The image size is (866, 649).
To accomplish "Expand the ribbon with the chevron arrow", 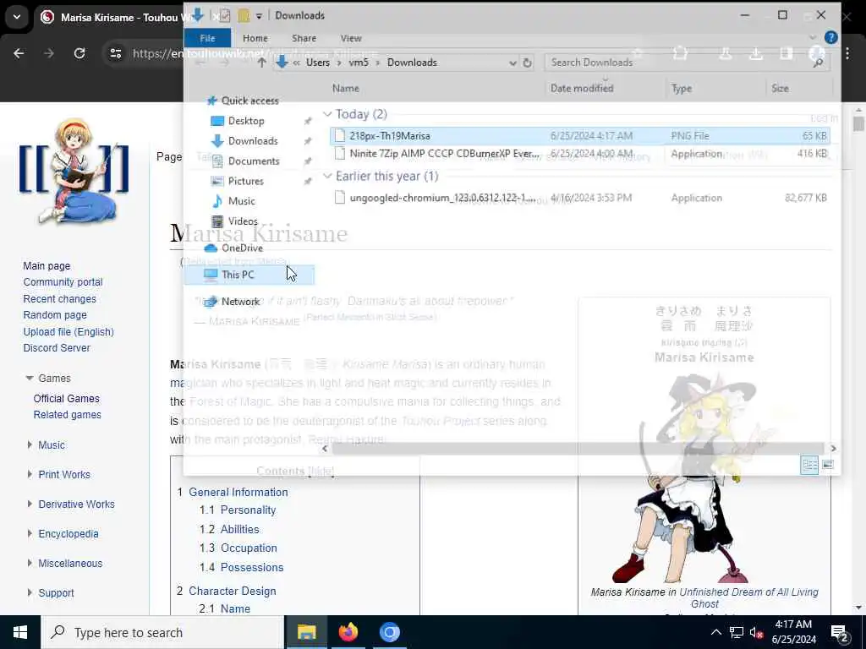I will 812,37.
